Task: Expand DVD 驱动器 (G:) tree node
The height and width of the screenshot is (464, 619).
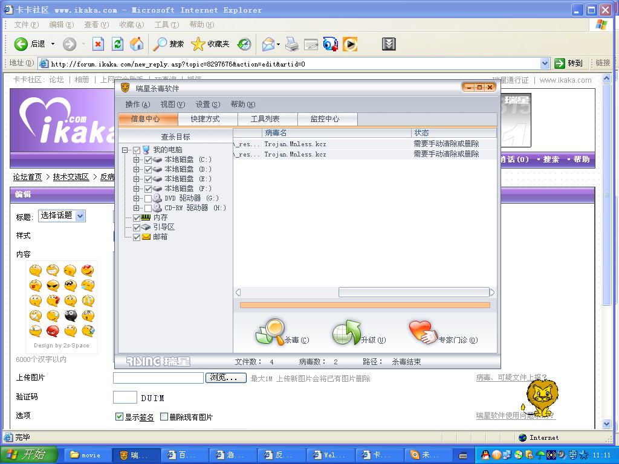Action: coord(136,198)
